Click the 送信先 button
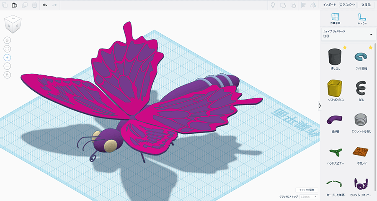377x201 pixels. [366, 5]
